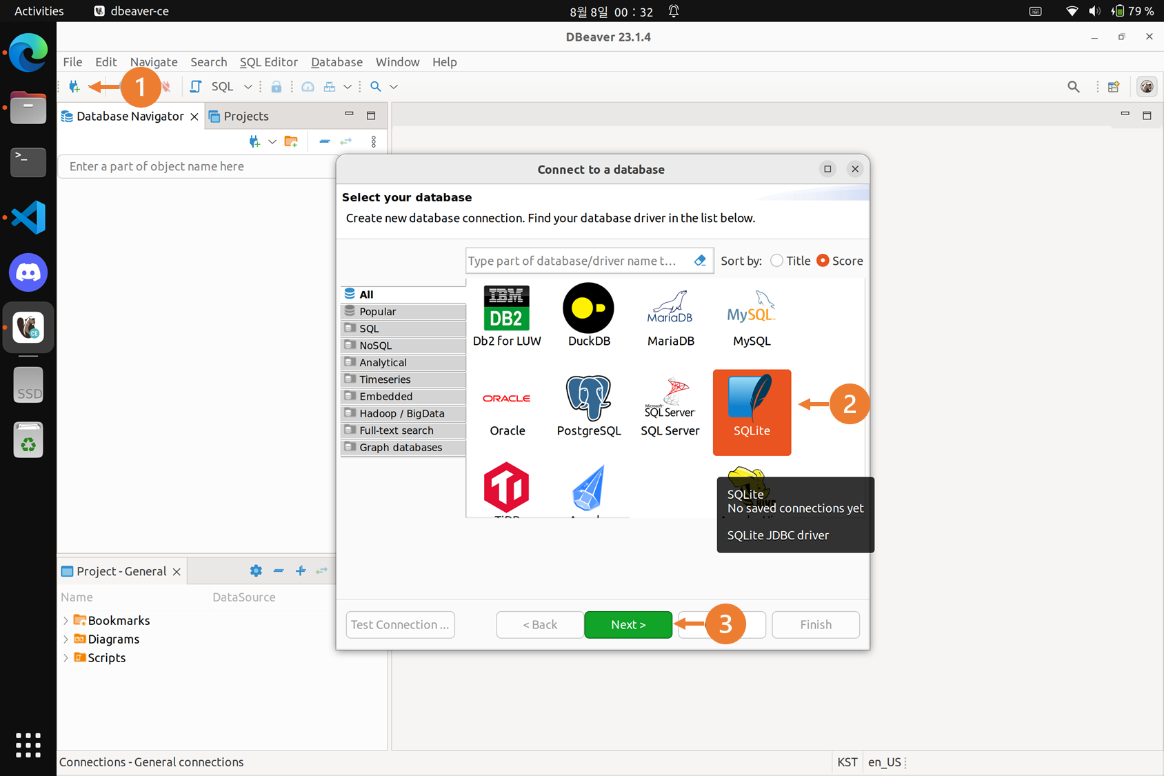Choose the MariaDB driver
Image resolution: width=1164 pixels, height=776 pixels.
pyautogui.click(x=670, y=316)
